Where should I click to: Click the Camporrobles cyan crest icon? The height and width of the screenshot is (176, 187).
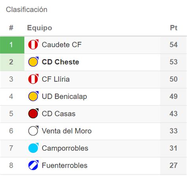(x=34, y=148)
